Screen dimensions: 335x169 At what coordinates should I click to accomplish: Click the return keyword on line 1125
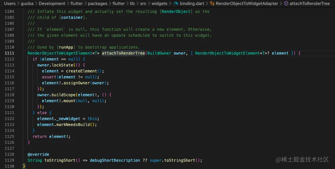coord(39,137)
